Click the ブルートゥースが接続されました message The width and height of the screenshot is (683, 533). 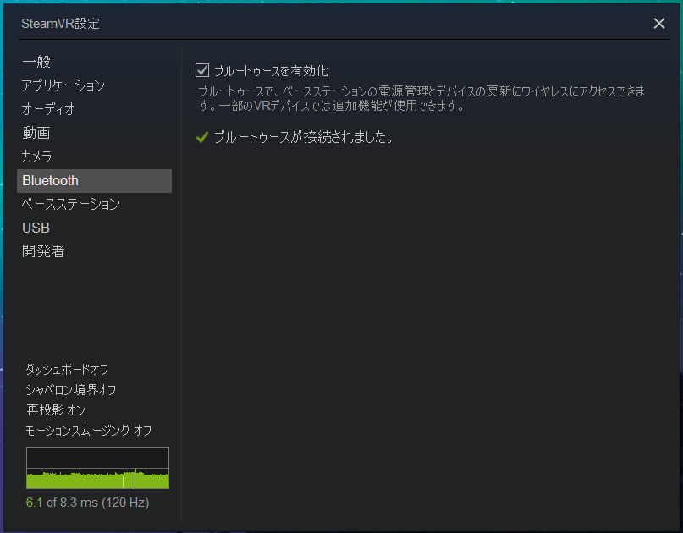[x=304, y=137]
